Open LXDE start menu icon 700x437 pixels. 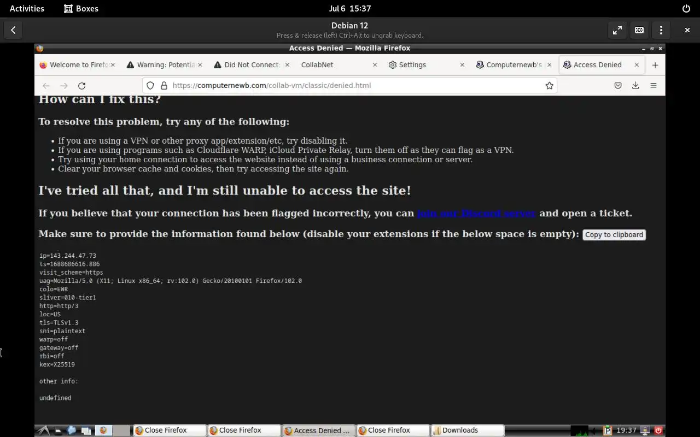(44, 430)
